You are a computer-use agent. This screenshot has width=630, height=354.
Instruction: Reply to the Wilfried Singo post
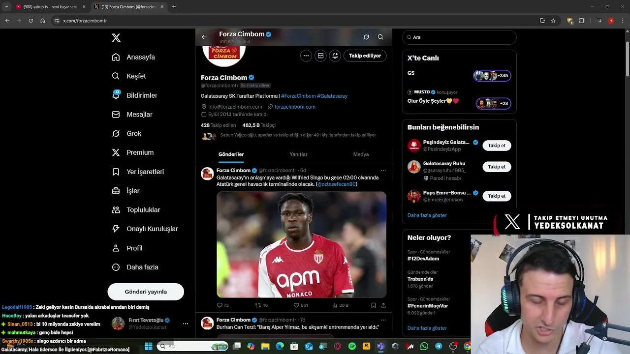(x=222, y=305)
